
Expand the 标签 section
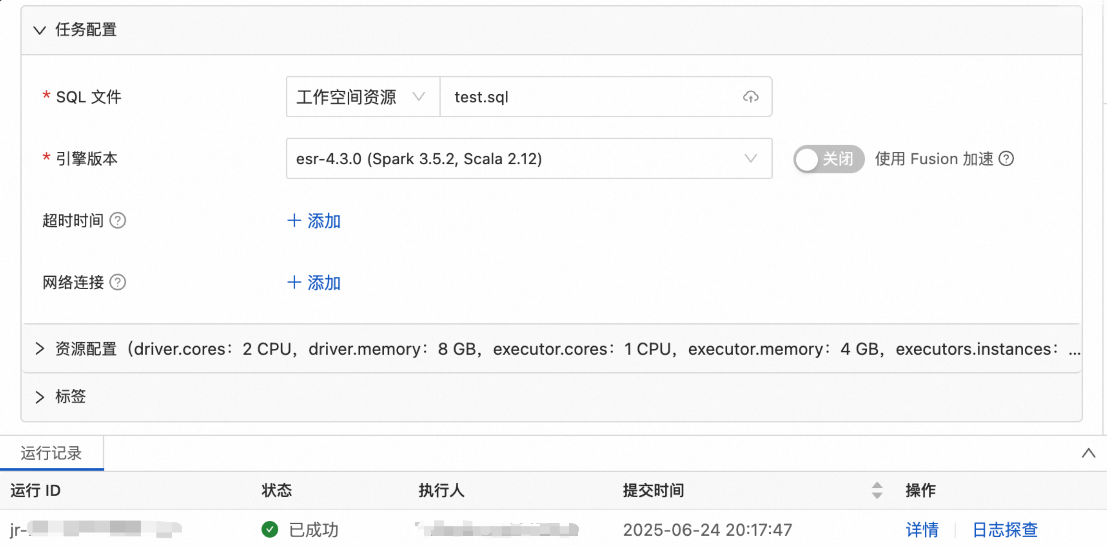coord(40,397)
